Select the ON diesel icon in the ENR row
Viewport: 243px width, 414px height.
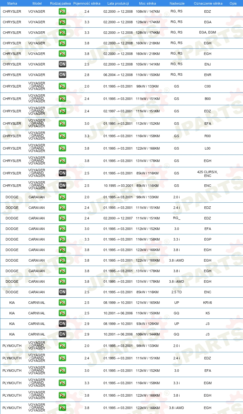point(62,75)
